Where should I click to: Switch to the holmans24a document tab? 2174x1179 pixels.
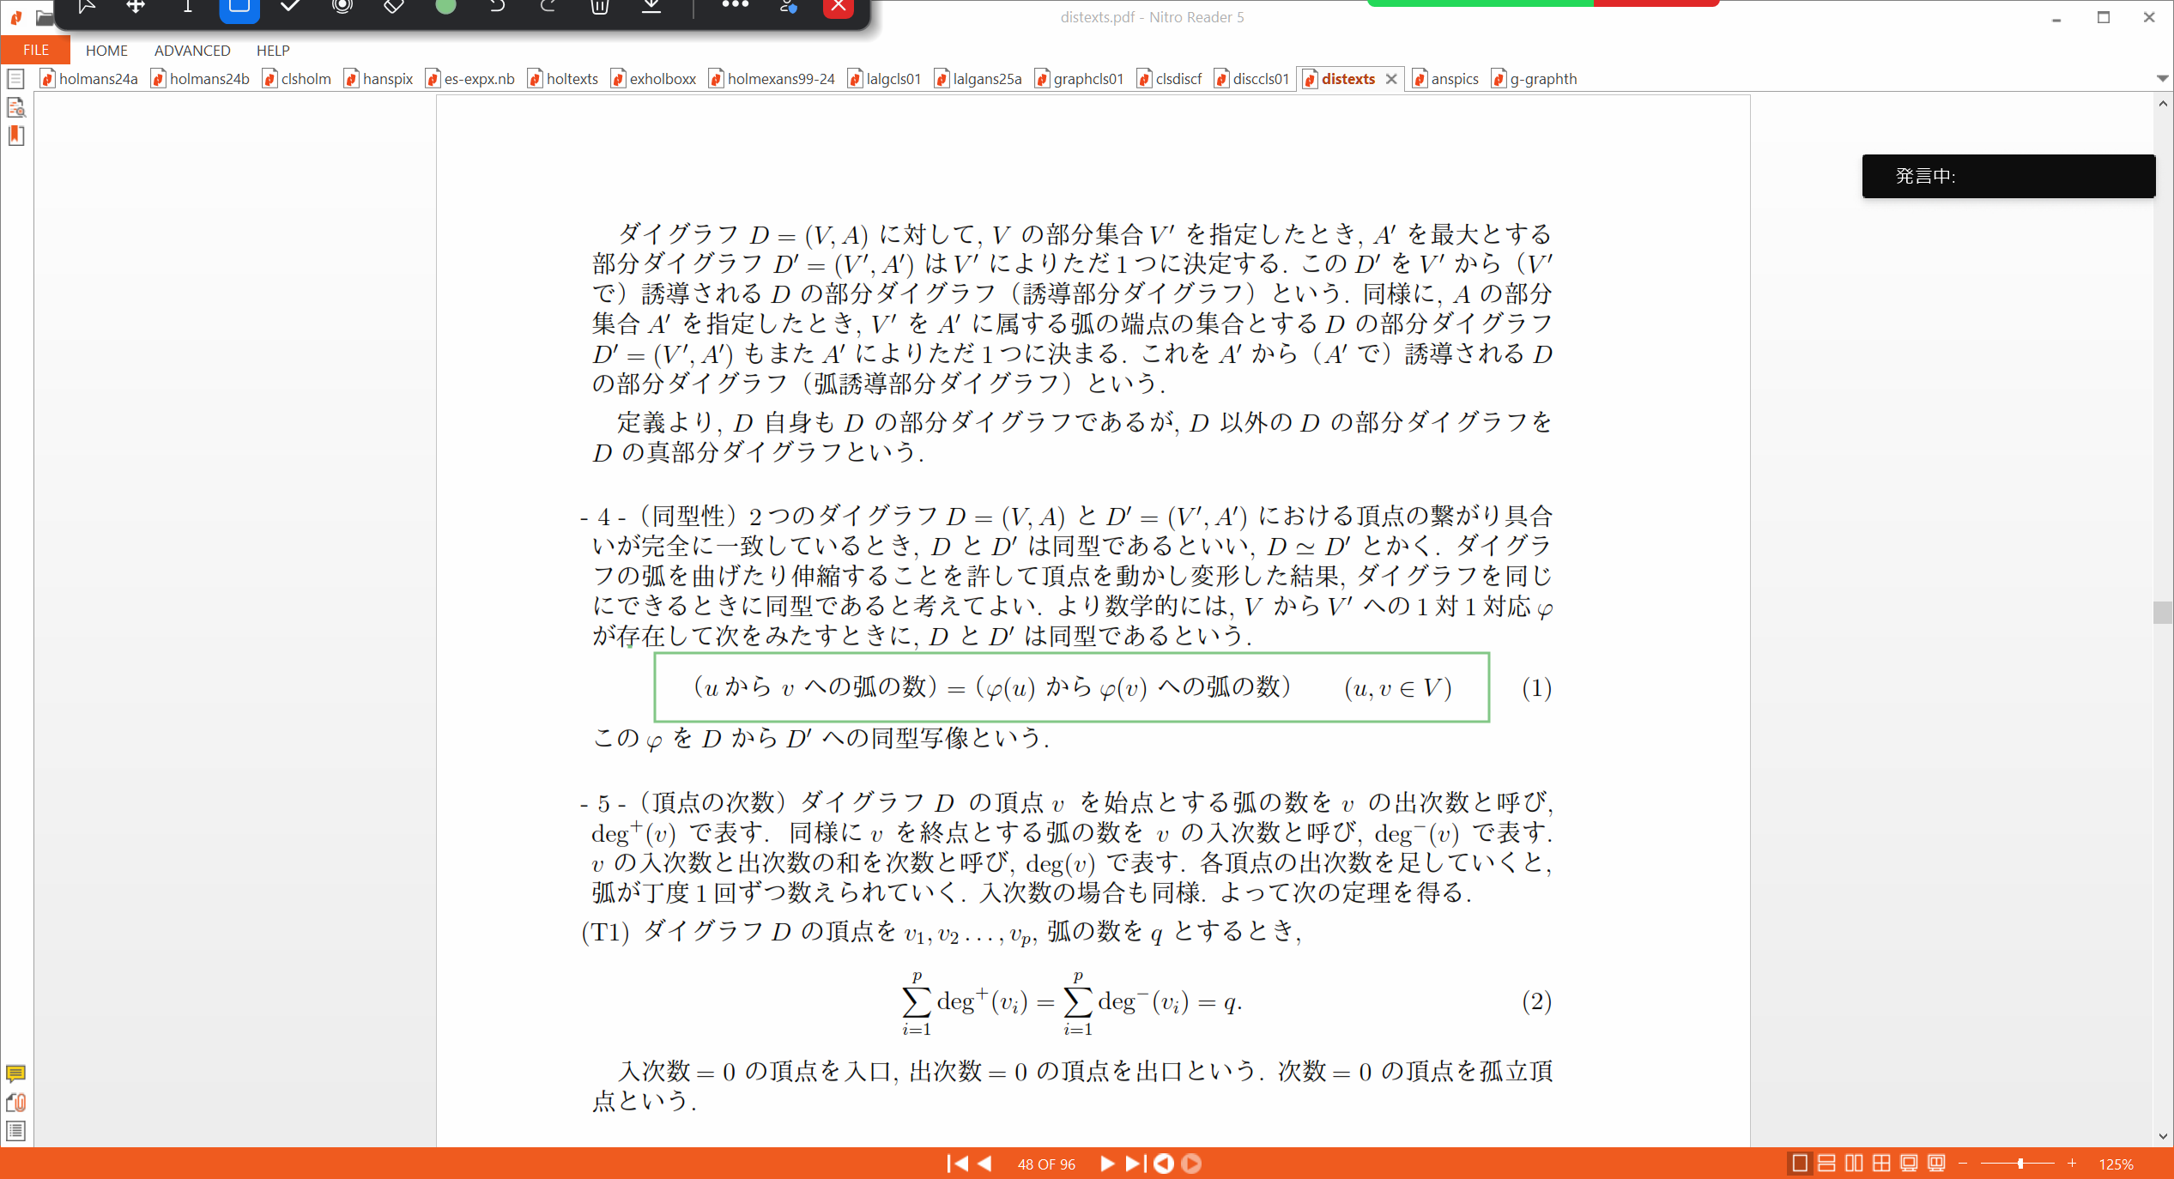click(x=89, y=79)
